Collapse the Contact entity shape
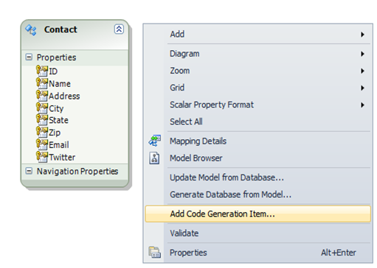Screen dimensions: 377x268 click(119, 29)
